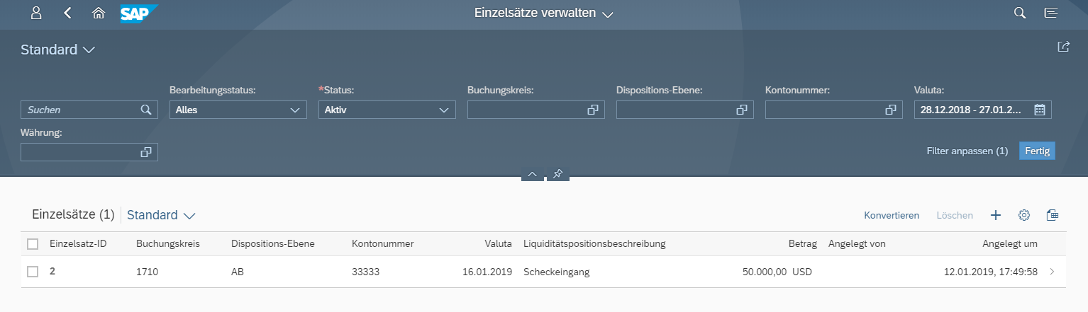Screen dimensions: 1088x312
Task: Check the row for Einzelsatz-ID 2
Action: coord(33,272)
